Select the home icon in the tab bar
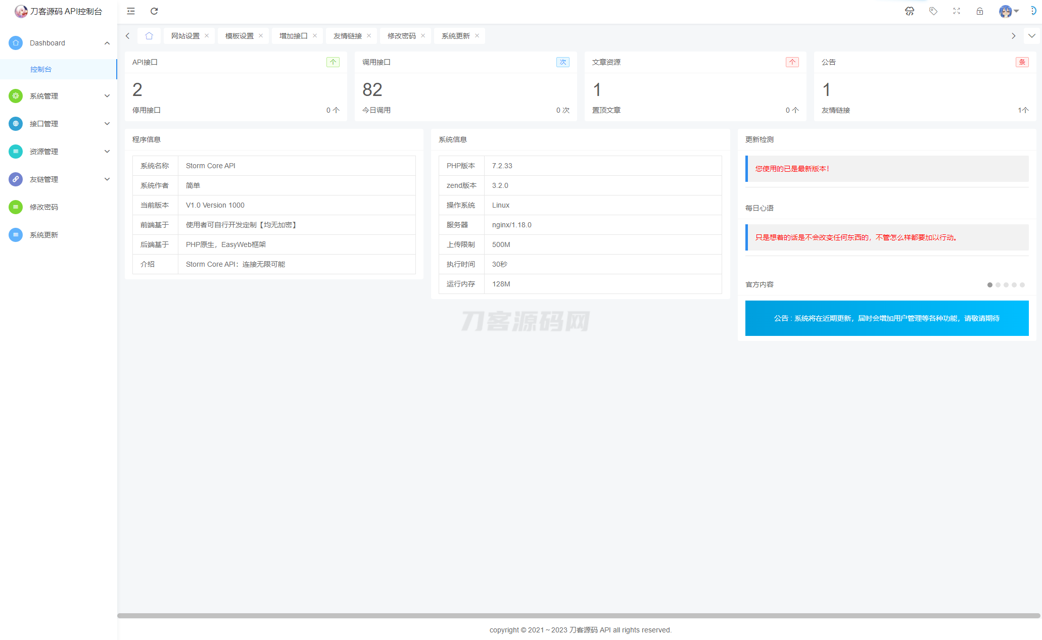1042x640 pixels. click(x=149, y=36)
